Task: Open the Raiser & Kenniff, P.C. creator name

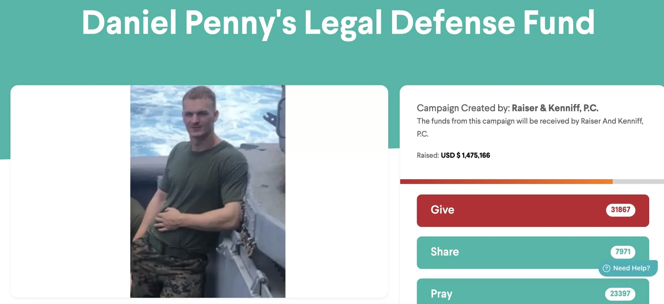Action: point(555,108)
